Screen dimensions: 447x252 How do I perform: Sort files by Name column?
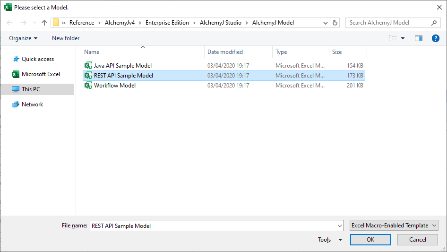point(143,52)
